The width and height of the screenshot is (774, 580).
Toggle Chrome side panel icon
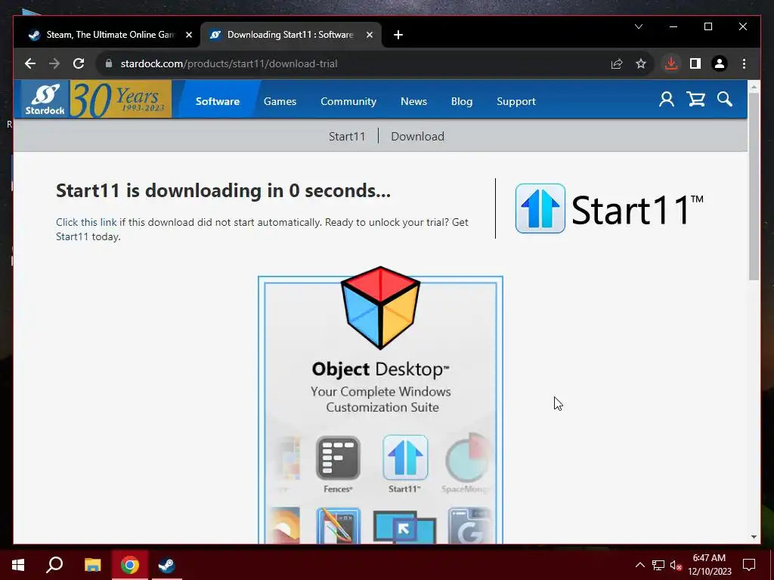(695, 63)
